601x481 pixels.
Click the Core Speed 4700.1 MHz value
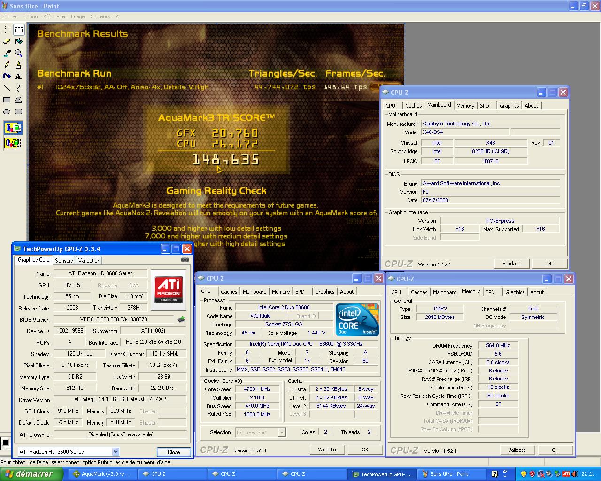click(257, 389)
